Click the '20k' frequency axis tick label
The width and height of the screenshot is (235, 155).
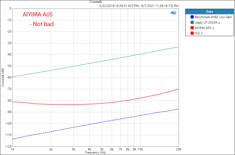point(178,149)
